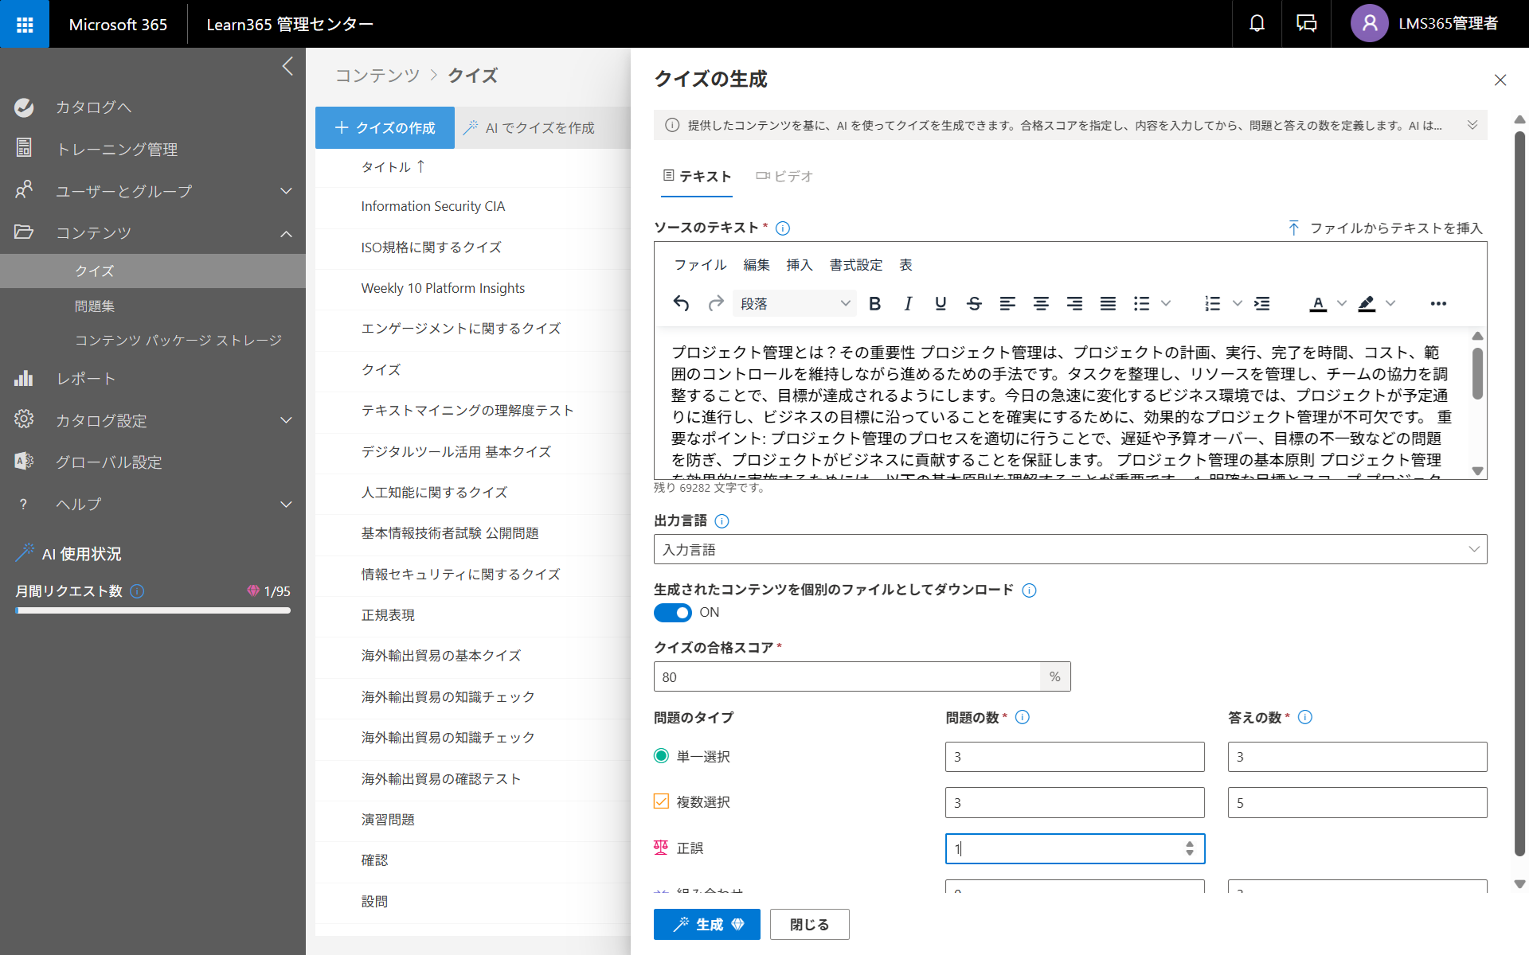Click the quiz passing score field

pos(847,676)
